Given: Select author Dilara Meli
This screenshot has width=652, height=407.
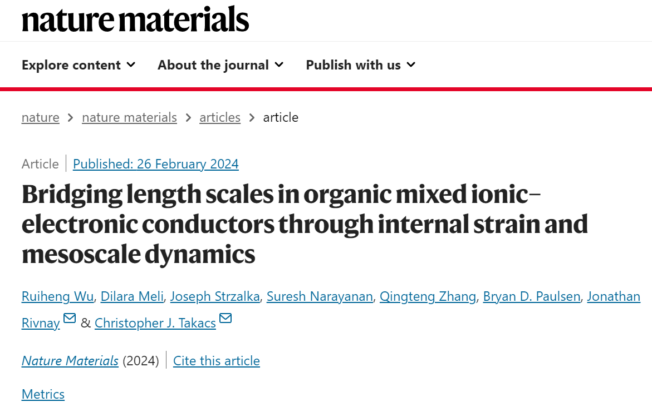Looking at the screenshot, I should tap(132, 296).
